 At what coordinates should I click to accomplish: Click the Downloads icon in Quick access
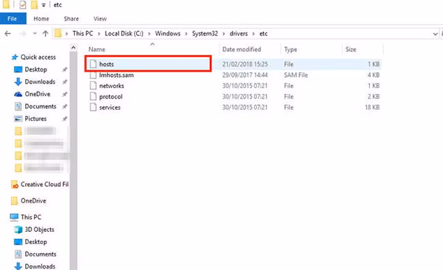18,82
